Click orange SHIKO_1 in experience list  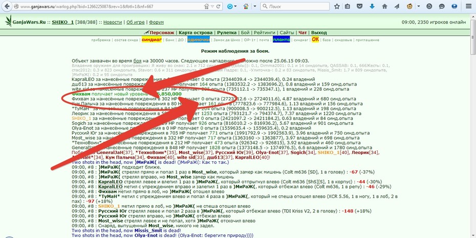point(81,118)
